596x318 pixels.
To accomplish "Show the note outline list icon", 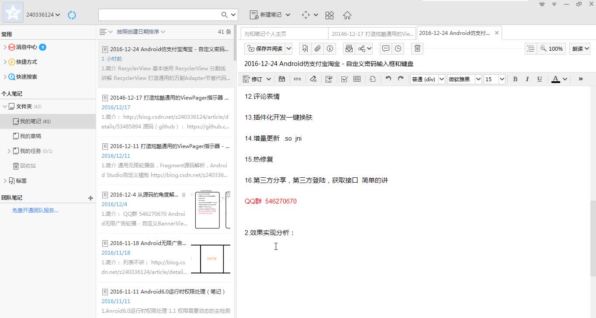I will 531,48.
